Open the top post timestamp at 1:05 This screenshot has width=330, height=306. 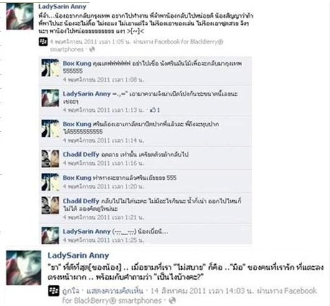coord(91,42)
